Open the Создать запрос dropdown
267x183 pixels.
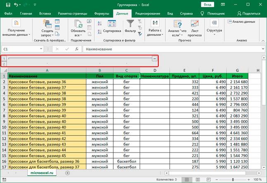tap(47, 28)
